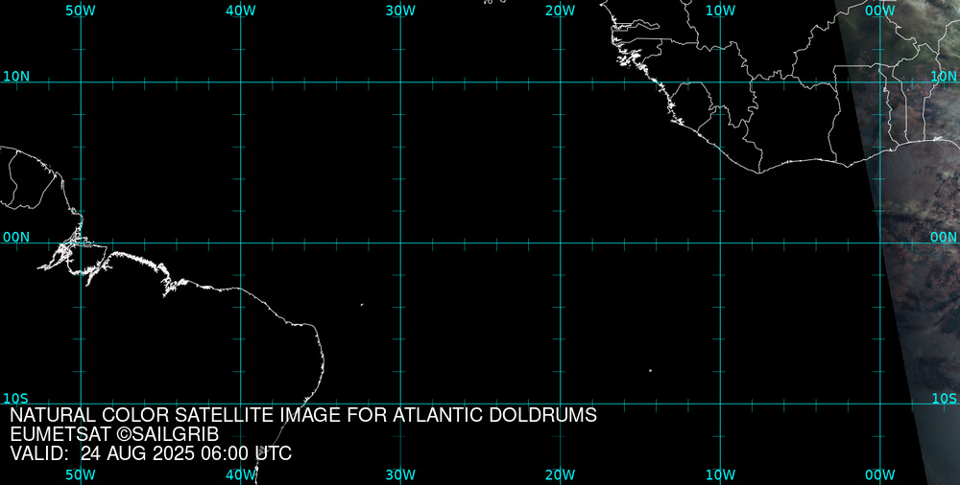Image resolution: width=960 pixels, height=485 pixels.
Task: Click the small island marker near 32W south of equator
Action: pyautogui.click(x=362, y=305)
